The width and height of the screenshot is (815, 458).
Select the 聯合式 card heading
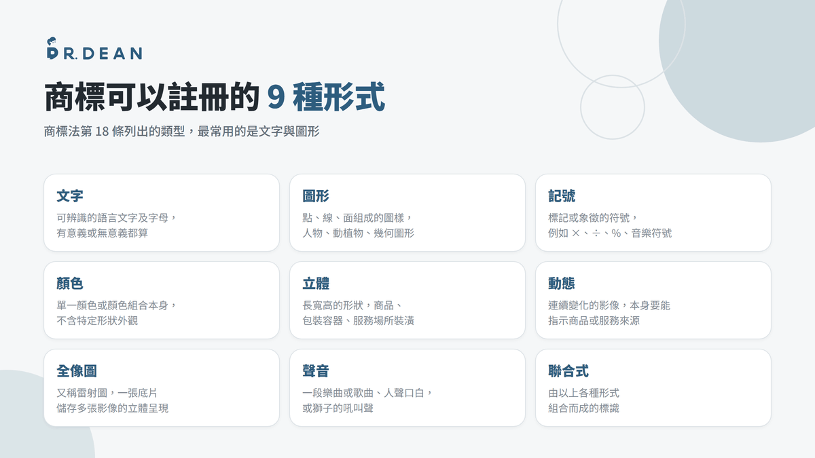click(568, 371)
